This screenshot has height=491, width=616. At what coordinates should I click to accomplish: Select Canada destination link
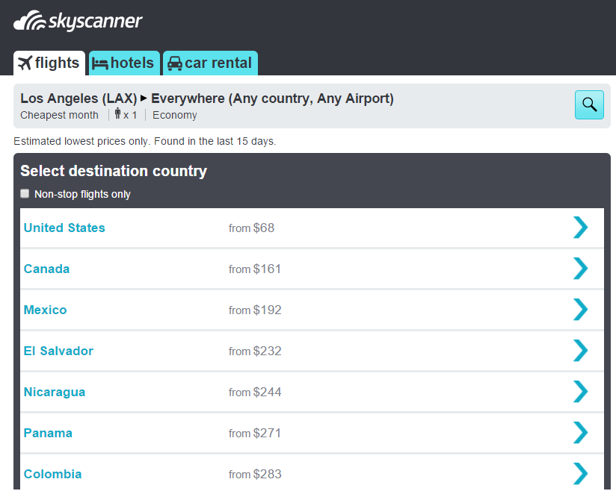[x=47, y=269]
